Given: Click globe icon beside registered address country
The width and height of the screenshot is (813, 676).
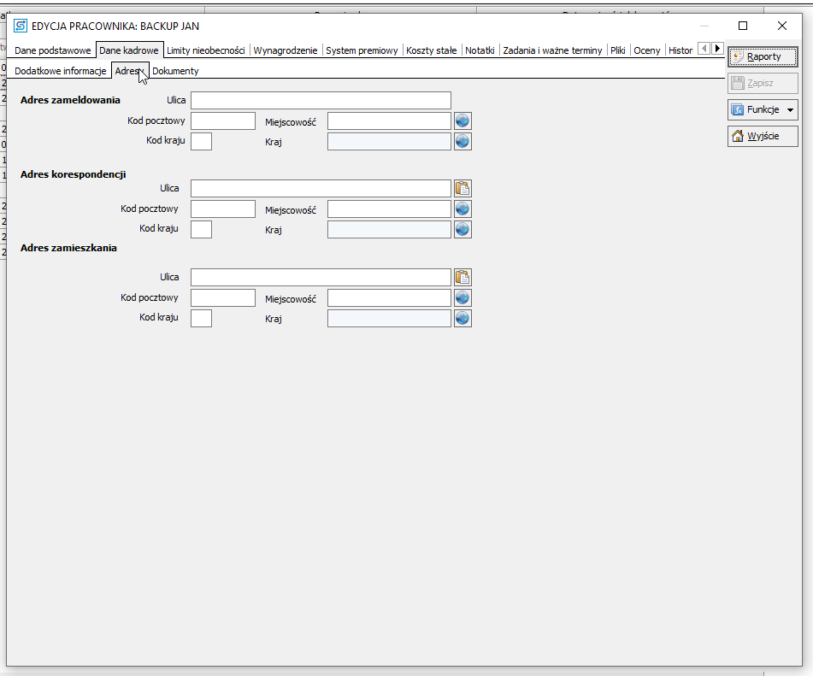Looking at the screenshot, I should [462, 141].
